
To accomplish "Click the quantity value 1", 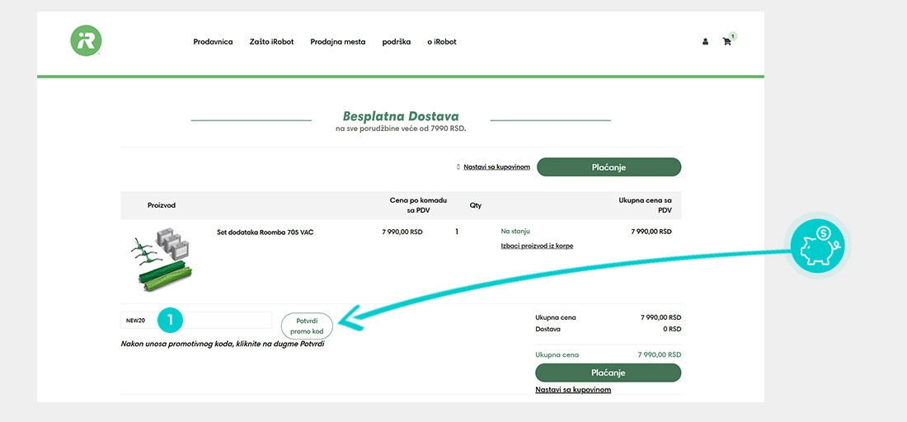I will click(x=457, y=232).
